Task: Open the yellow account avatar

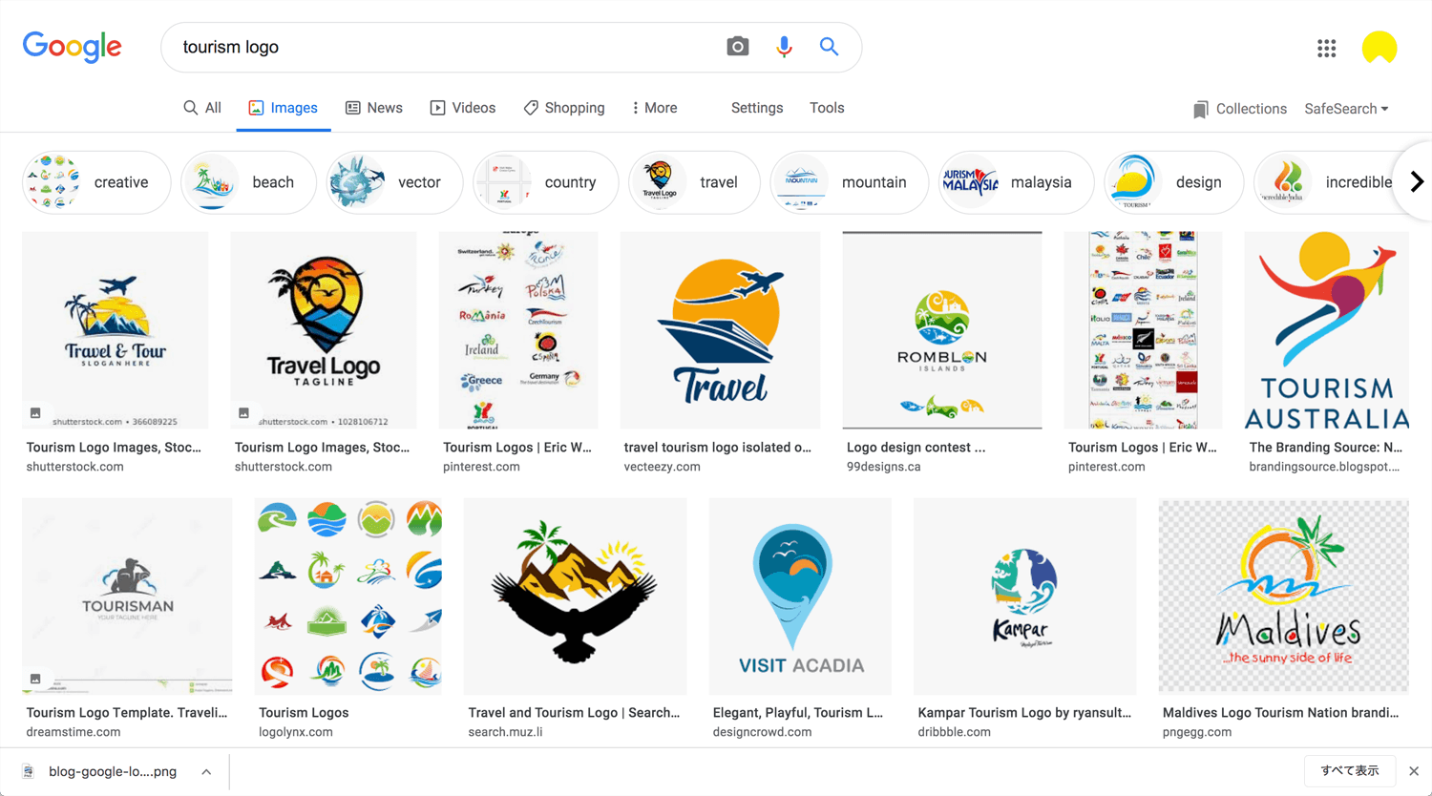Action: click(1379, 48)
